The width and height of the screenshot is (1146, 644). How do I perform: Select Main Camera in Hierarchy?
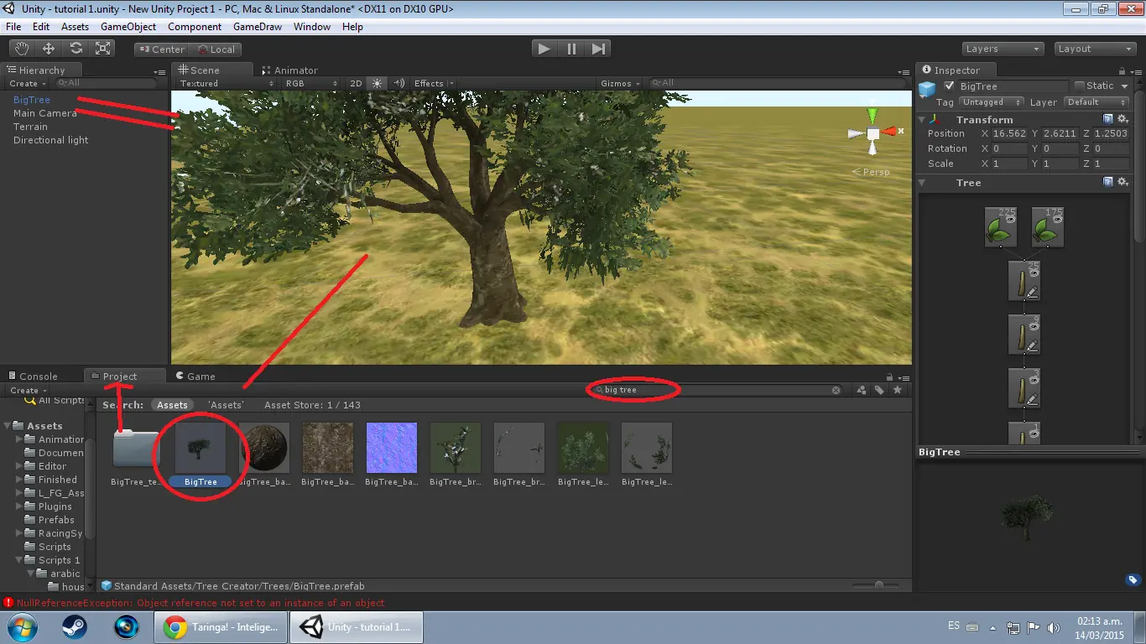44,113
